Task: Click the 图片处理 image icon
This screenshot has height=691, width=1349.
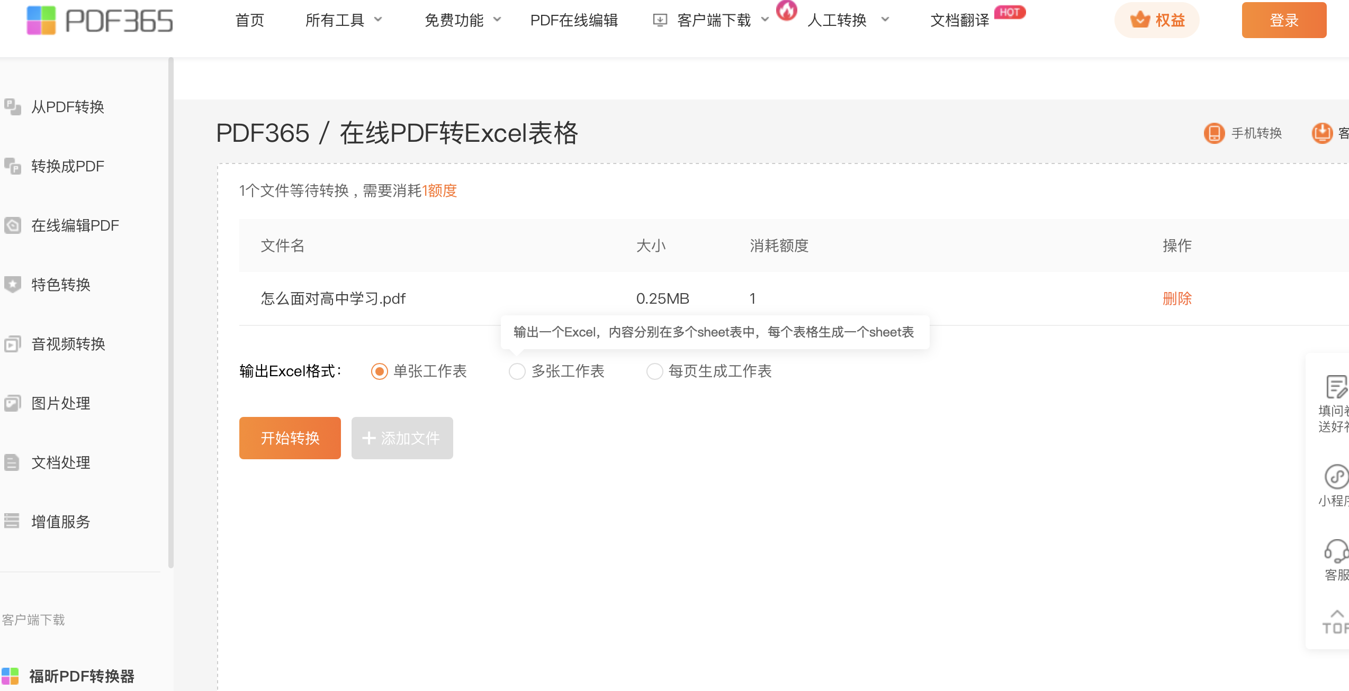Action: (x=13, y=403)
